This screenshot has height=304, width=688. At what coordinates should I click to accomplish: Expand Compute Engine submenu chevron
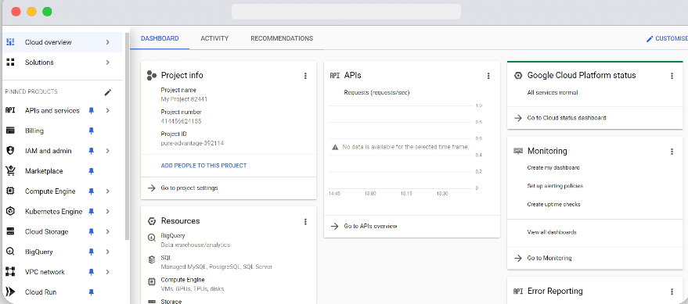pyautogui.click(x=107, y=191)
